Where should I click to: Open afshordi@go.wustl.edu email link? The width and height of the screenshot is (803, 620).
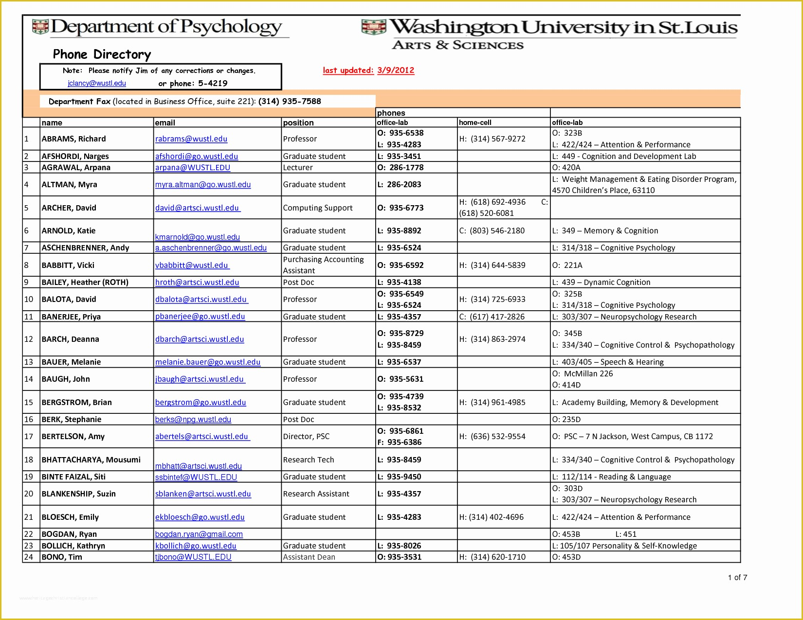[197, 156]
